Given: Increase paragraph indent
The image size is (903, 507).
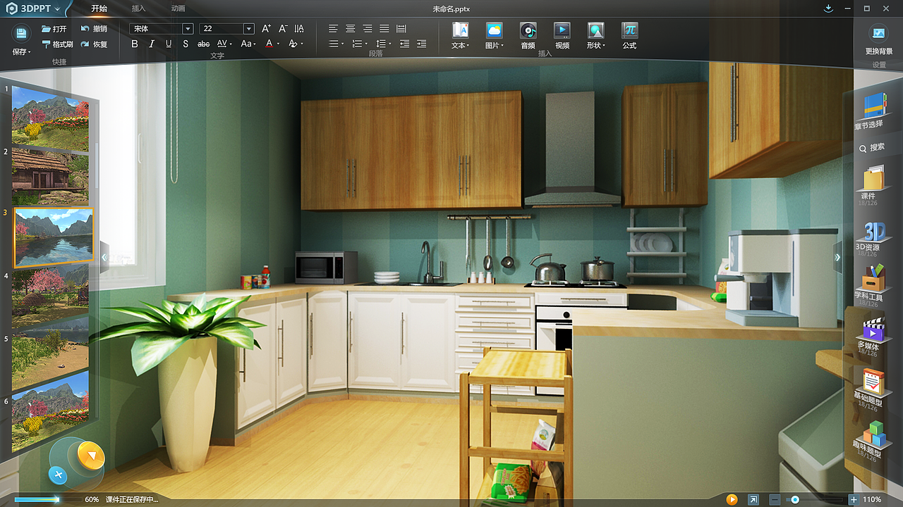Looking at the screenshot, I should click(x=421, y=44).
